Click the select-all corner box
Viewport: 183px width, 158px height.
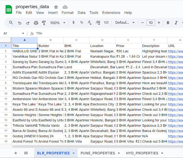coord(5,40)
